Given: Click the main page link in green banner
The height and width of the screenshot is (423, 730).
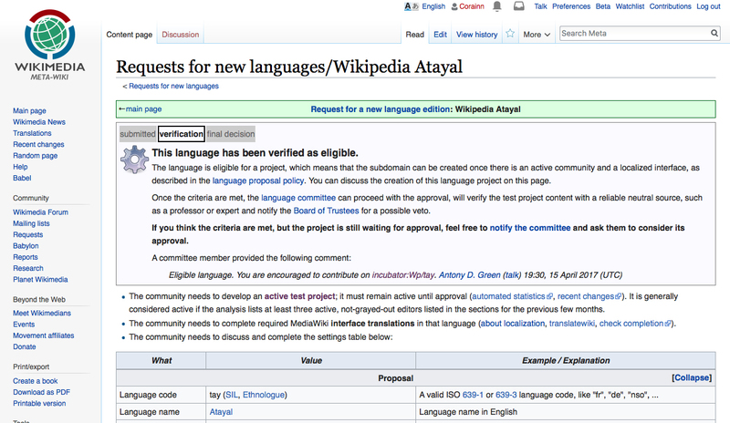Looking at the screenshot, I should [143, 108].
